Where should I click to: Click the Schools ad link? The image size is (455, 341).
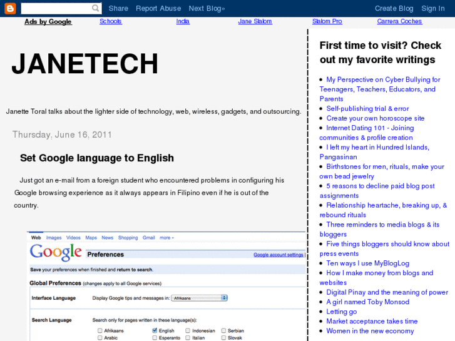coord(111,21)
